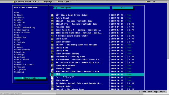
Task: Open the Business category
Action: [x=19, y=18]
